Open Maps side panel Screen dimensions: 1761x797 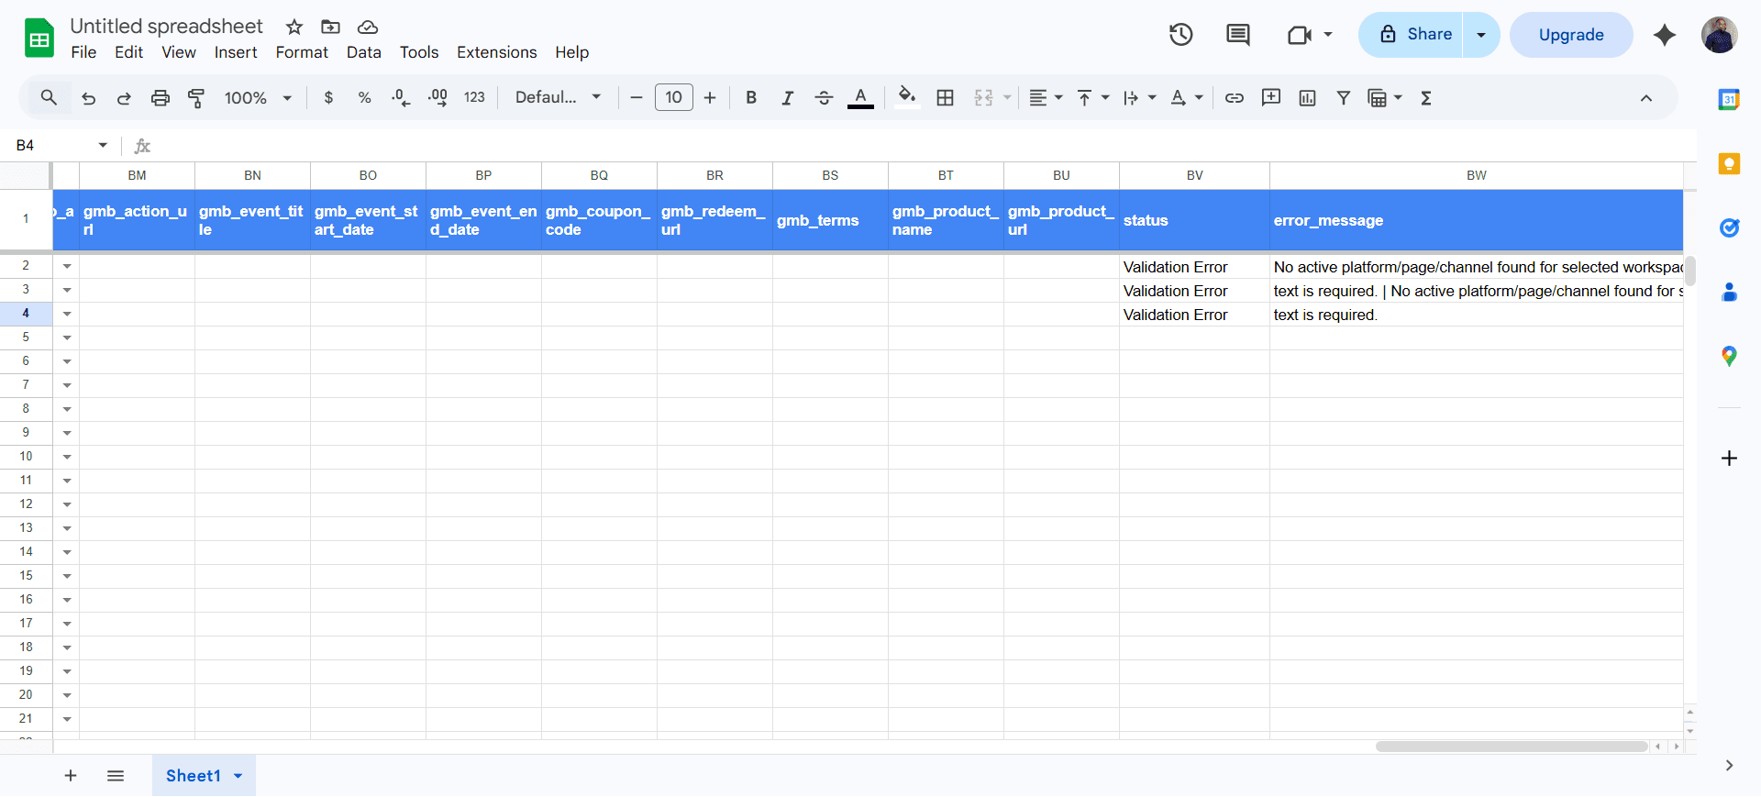pyautogui.click(x=1729, y=356)
